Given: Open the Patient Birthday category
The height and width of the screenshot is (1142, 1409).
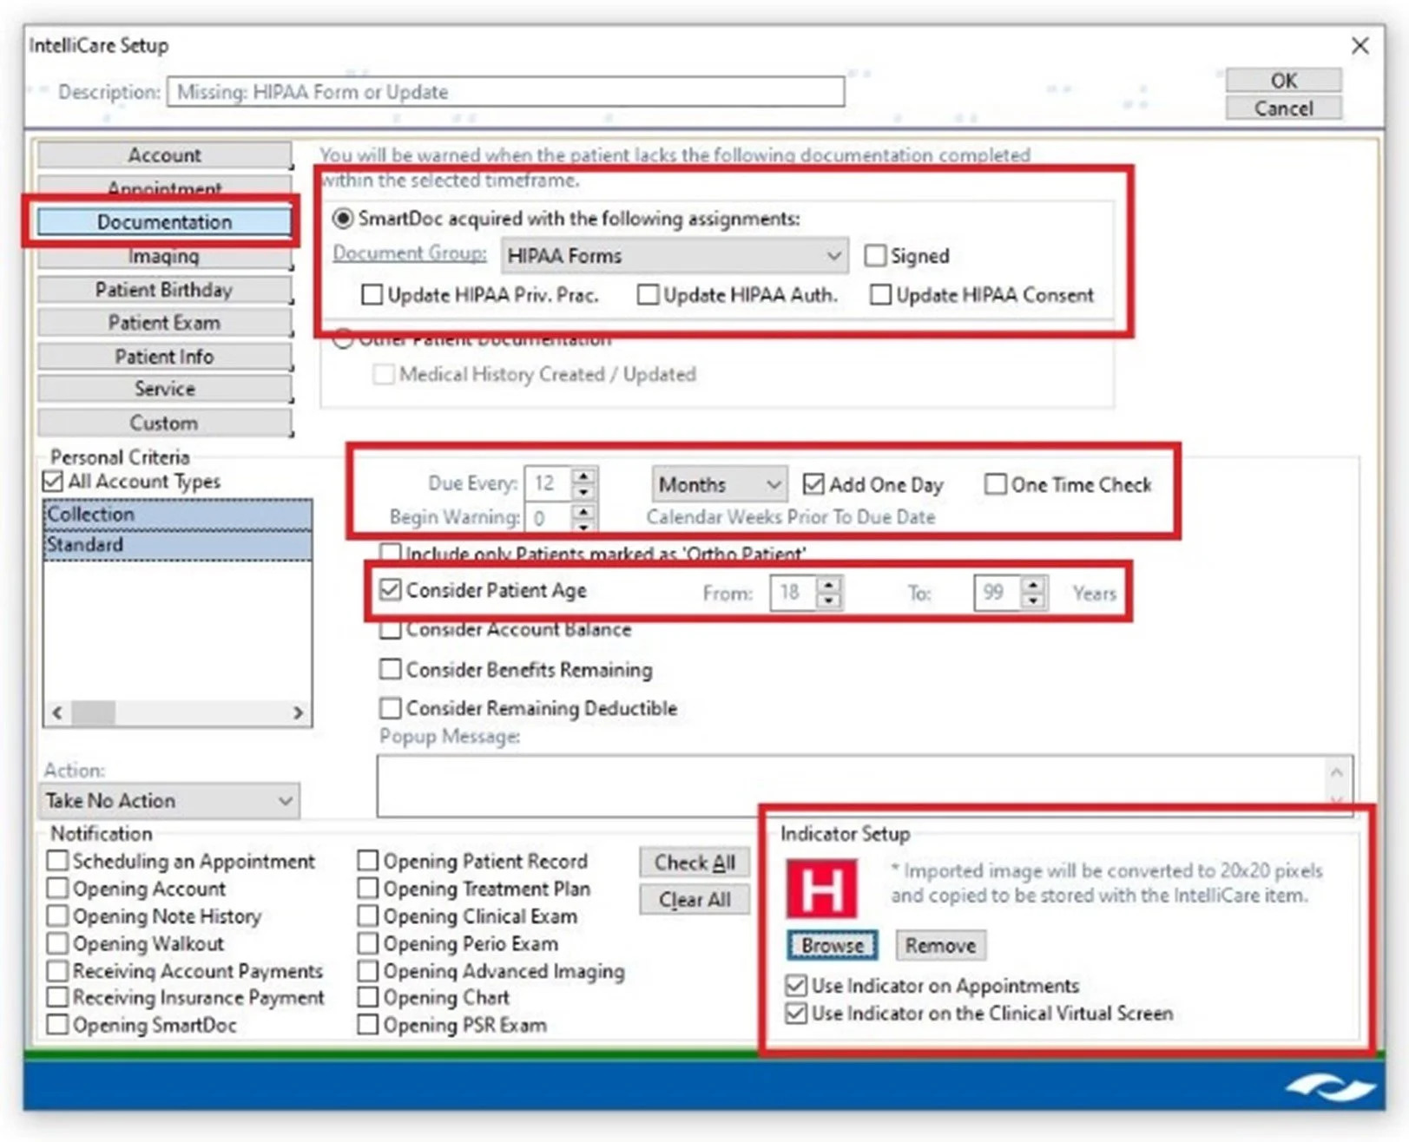Looking at the screenshot, I should tap(164, 289).
